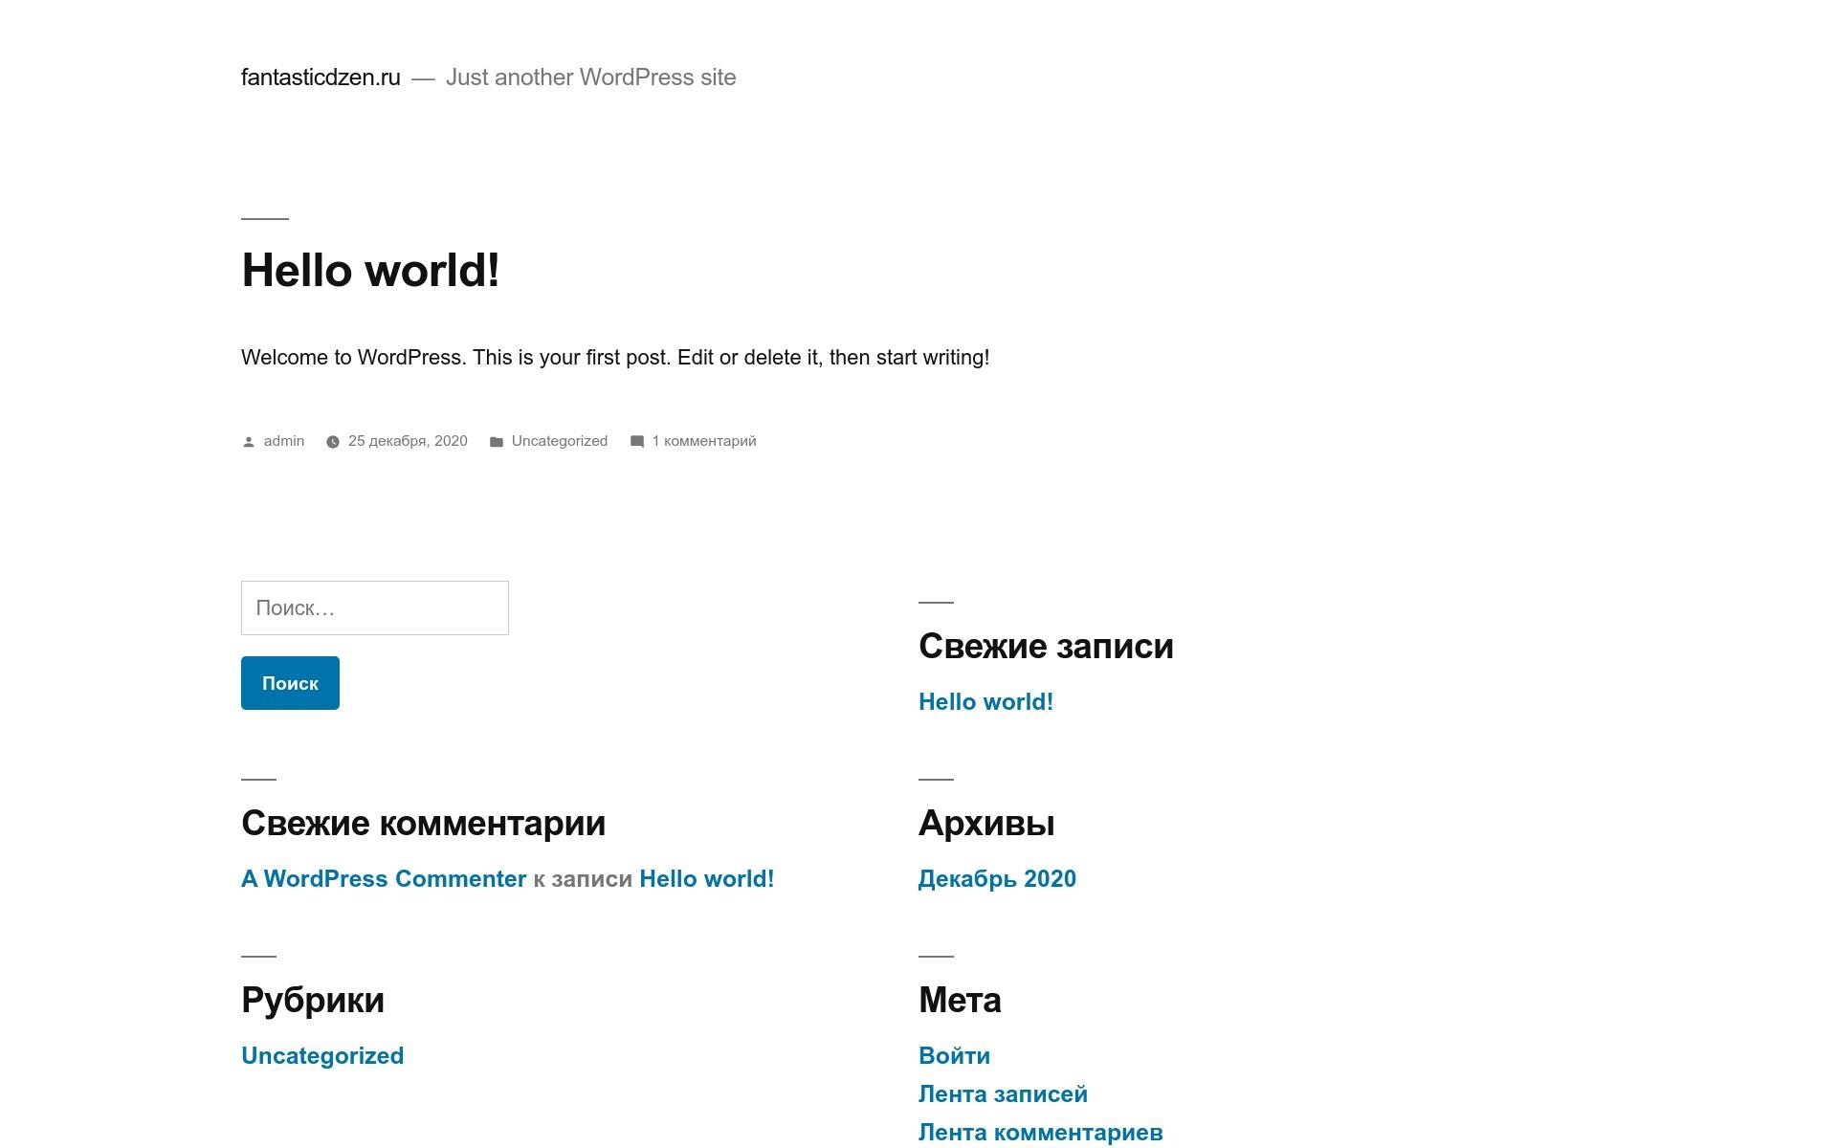This screenshot has height=1148, width=1837.
Task: Open the Hello world! post heading
Action: click(370, 270)
